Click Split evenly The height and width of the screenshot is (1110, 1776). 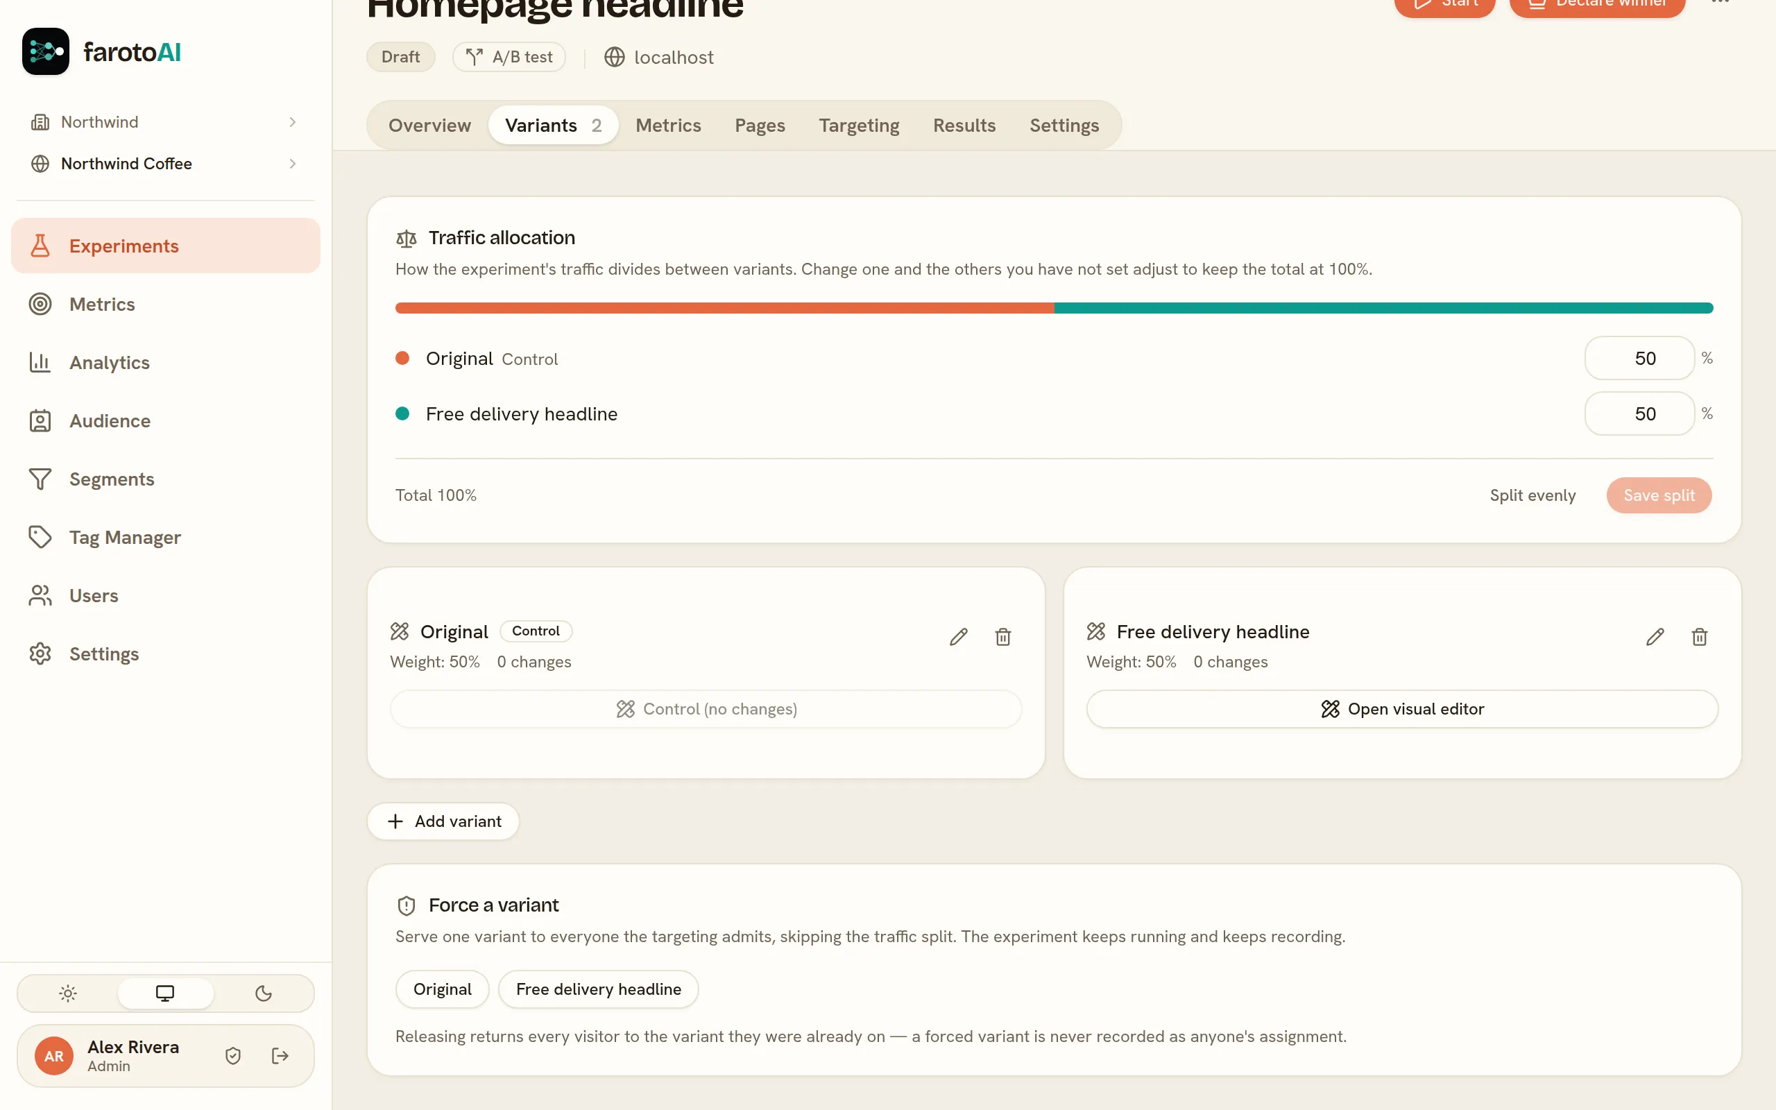1532,495
